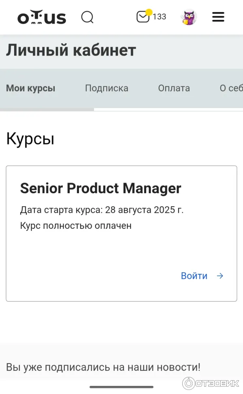Click the tabs horizontal scroll indicator

click(x=47, y=109)
